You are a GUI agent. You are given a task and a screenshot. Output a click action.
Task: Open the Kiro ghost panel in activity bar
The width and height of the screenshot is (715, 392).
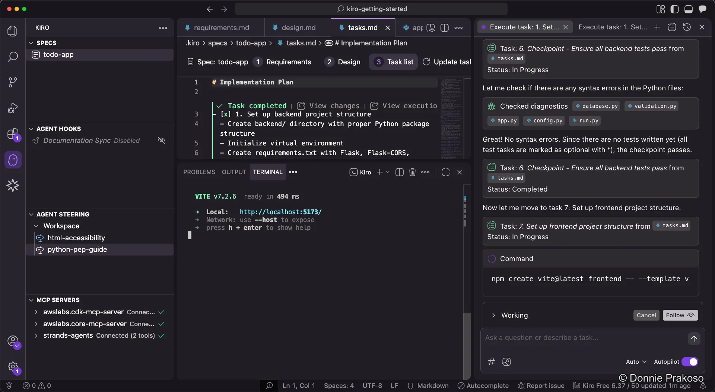13,160
